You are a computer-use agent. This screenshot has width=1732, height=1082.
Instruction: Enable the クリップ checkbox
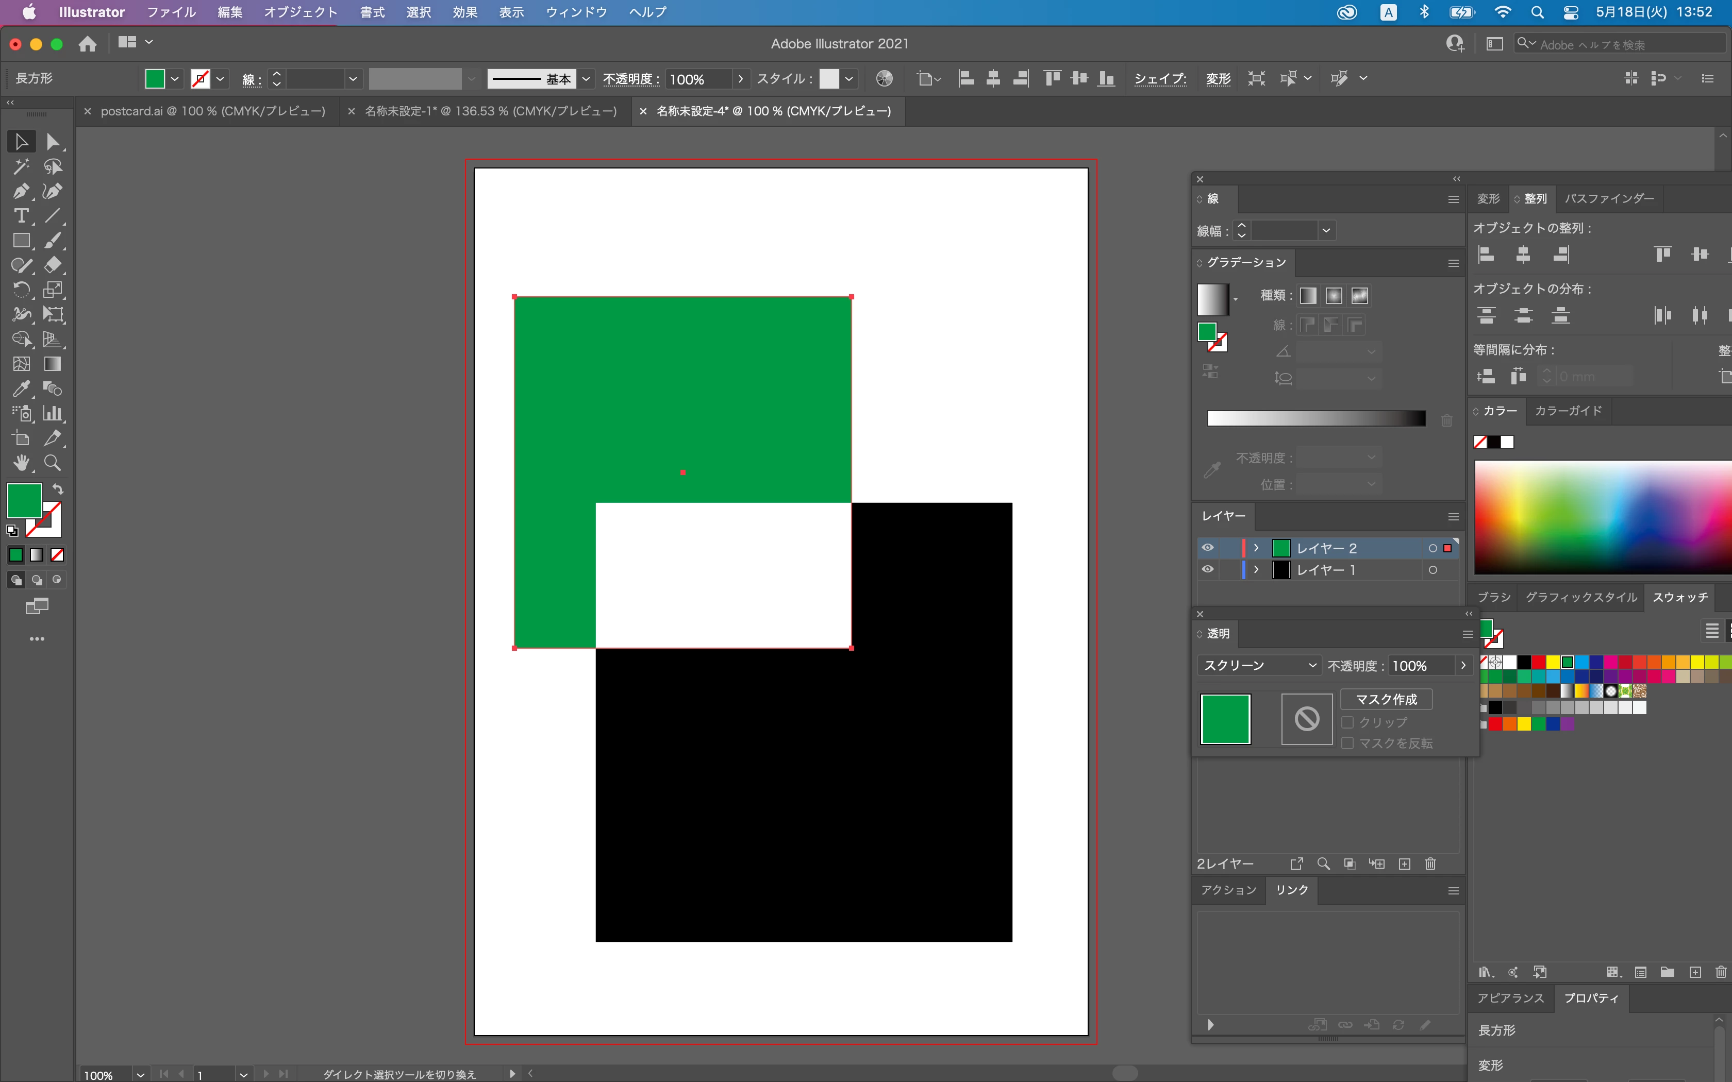point(1347,722)
